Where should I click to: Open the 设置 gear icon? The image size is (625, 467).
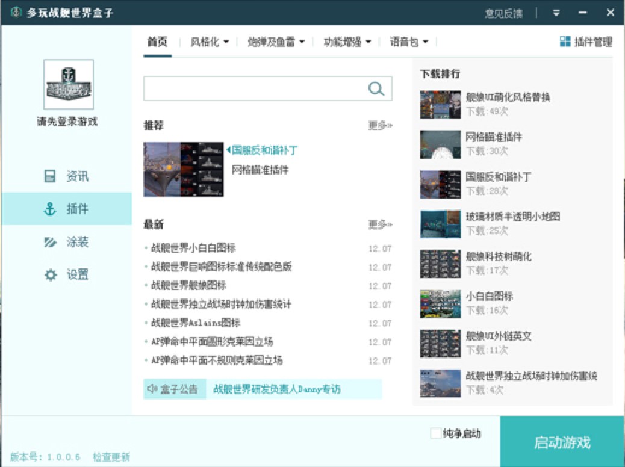50,275
